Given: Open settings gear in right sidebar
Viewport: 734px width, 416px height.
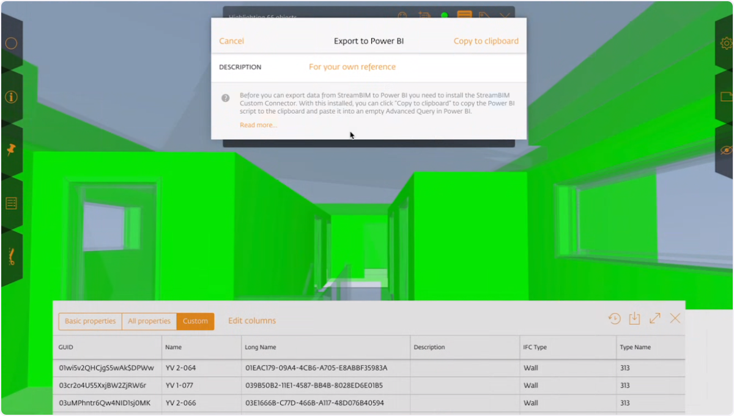Looking at the screenshot, I should point(726,43).
